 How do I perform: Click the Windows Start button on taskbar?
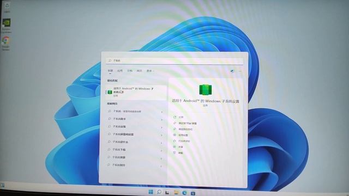point(151,192)
